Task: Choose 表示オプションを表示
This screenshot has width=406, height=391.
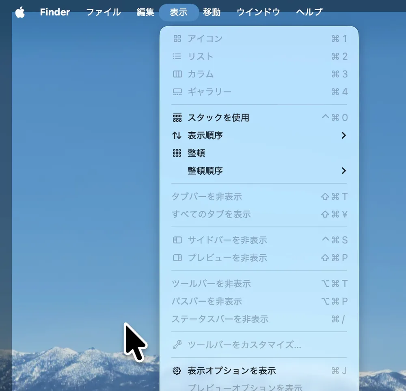Action: tap(259, 371)
